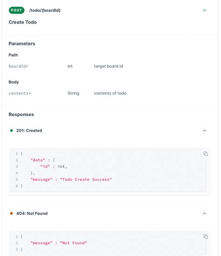This screenshot has width=221, height=256.
Task: Click the Responses section heading
Action: coord(21,114)
